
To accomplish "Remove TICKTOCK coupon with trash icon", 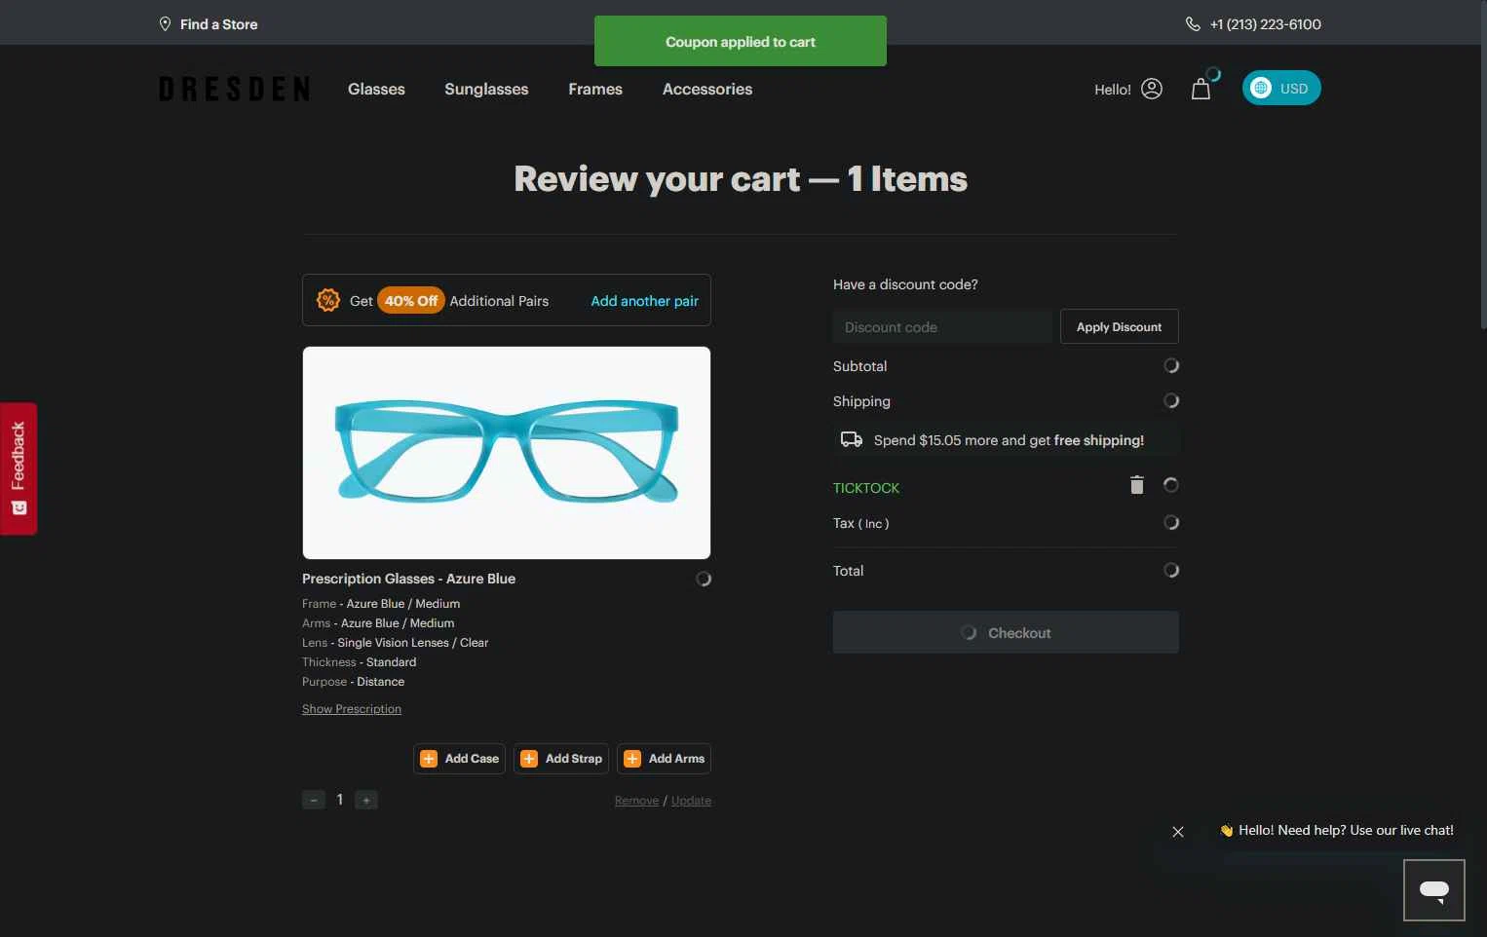I will click(x=1136, y=485).
